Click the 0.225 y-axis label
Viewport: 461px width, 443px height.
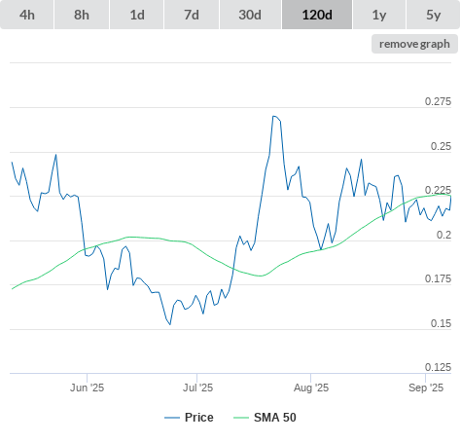coord(438,190)
